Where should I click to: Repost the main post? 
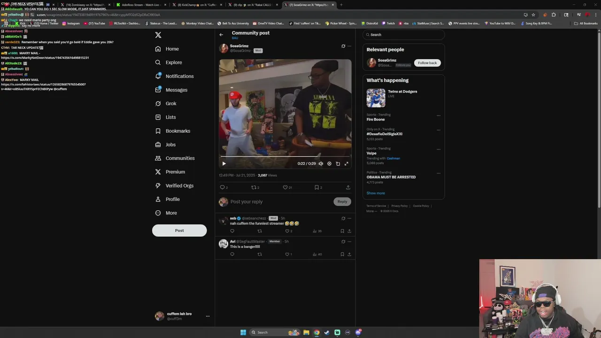(x=254, y=187)
